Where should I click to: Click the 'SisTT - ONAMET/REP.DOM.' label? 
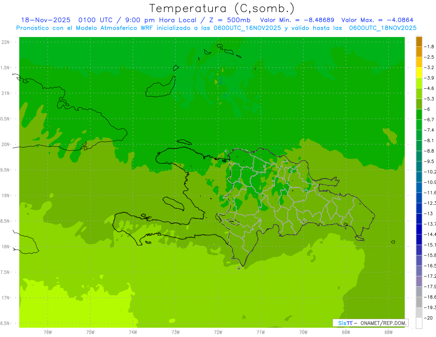pos(370,323)
